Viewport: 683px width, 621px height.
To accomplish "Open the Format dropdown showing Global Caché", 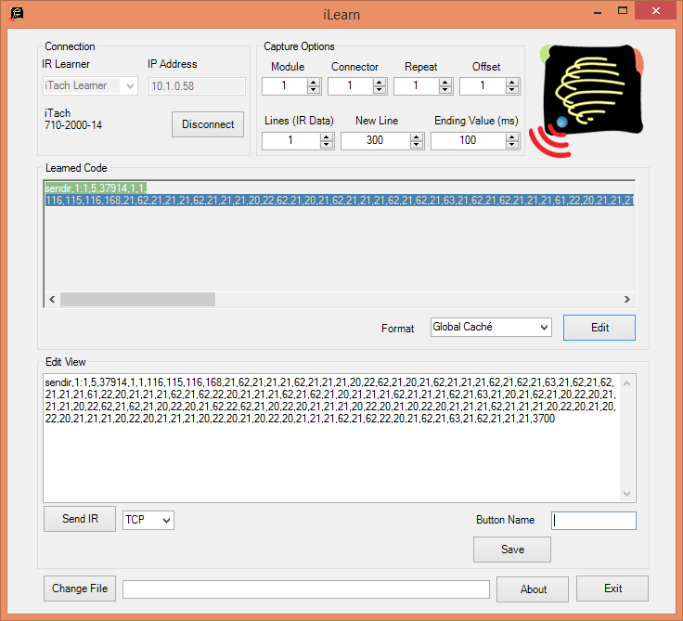I will coord(491,328).
